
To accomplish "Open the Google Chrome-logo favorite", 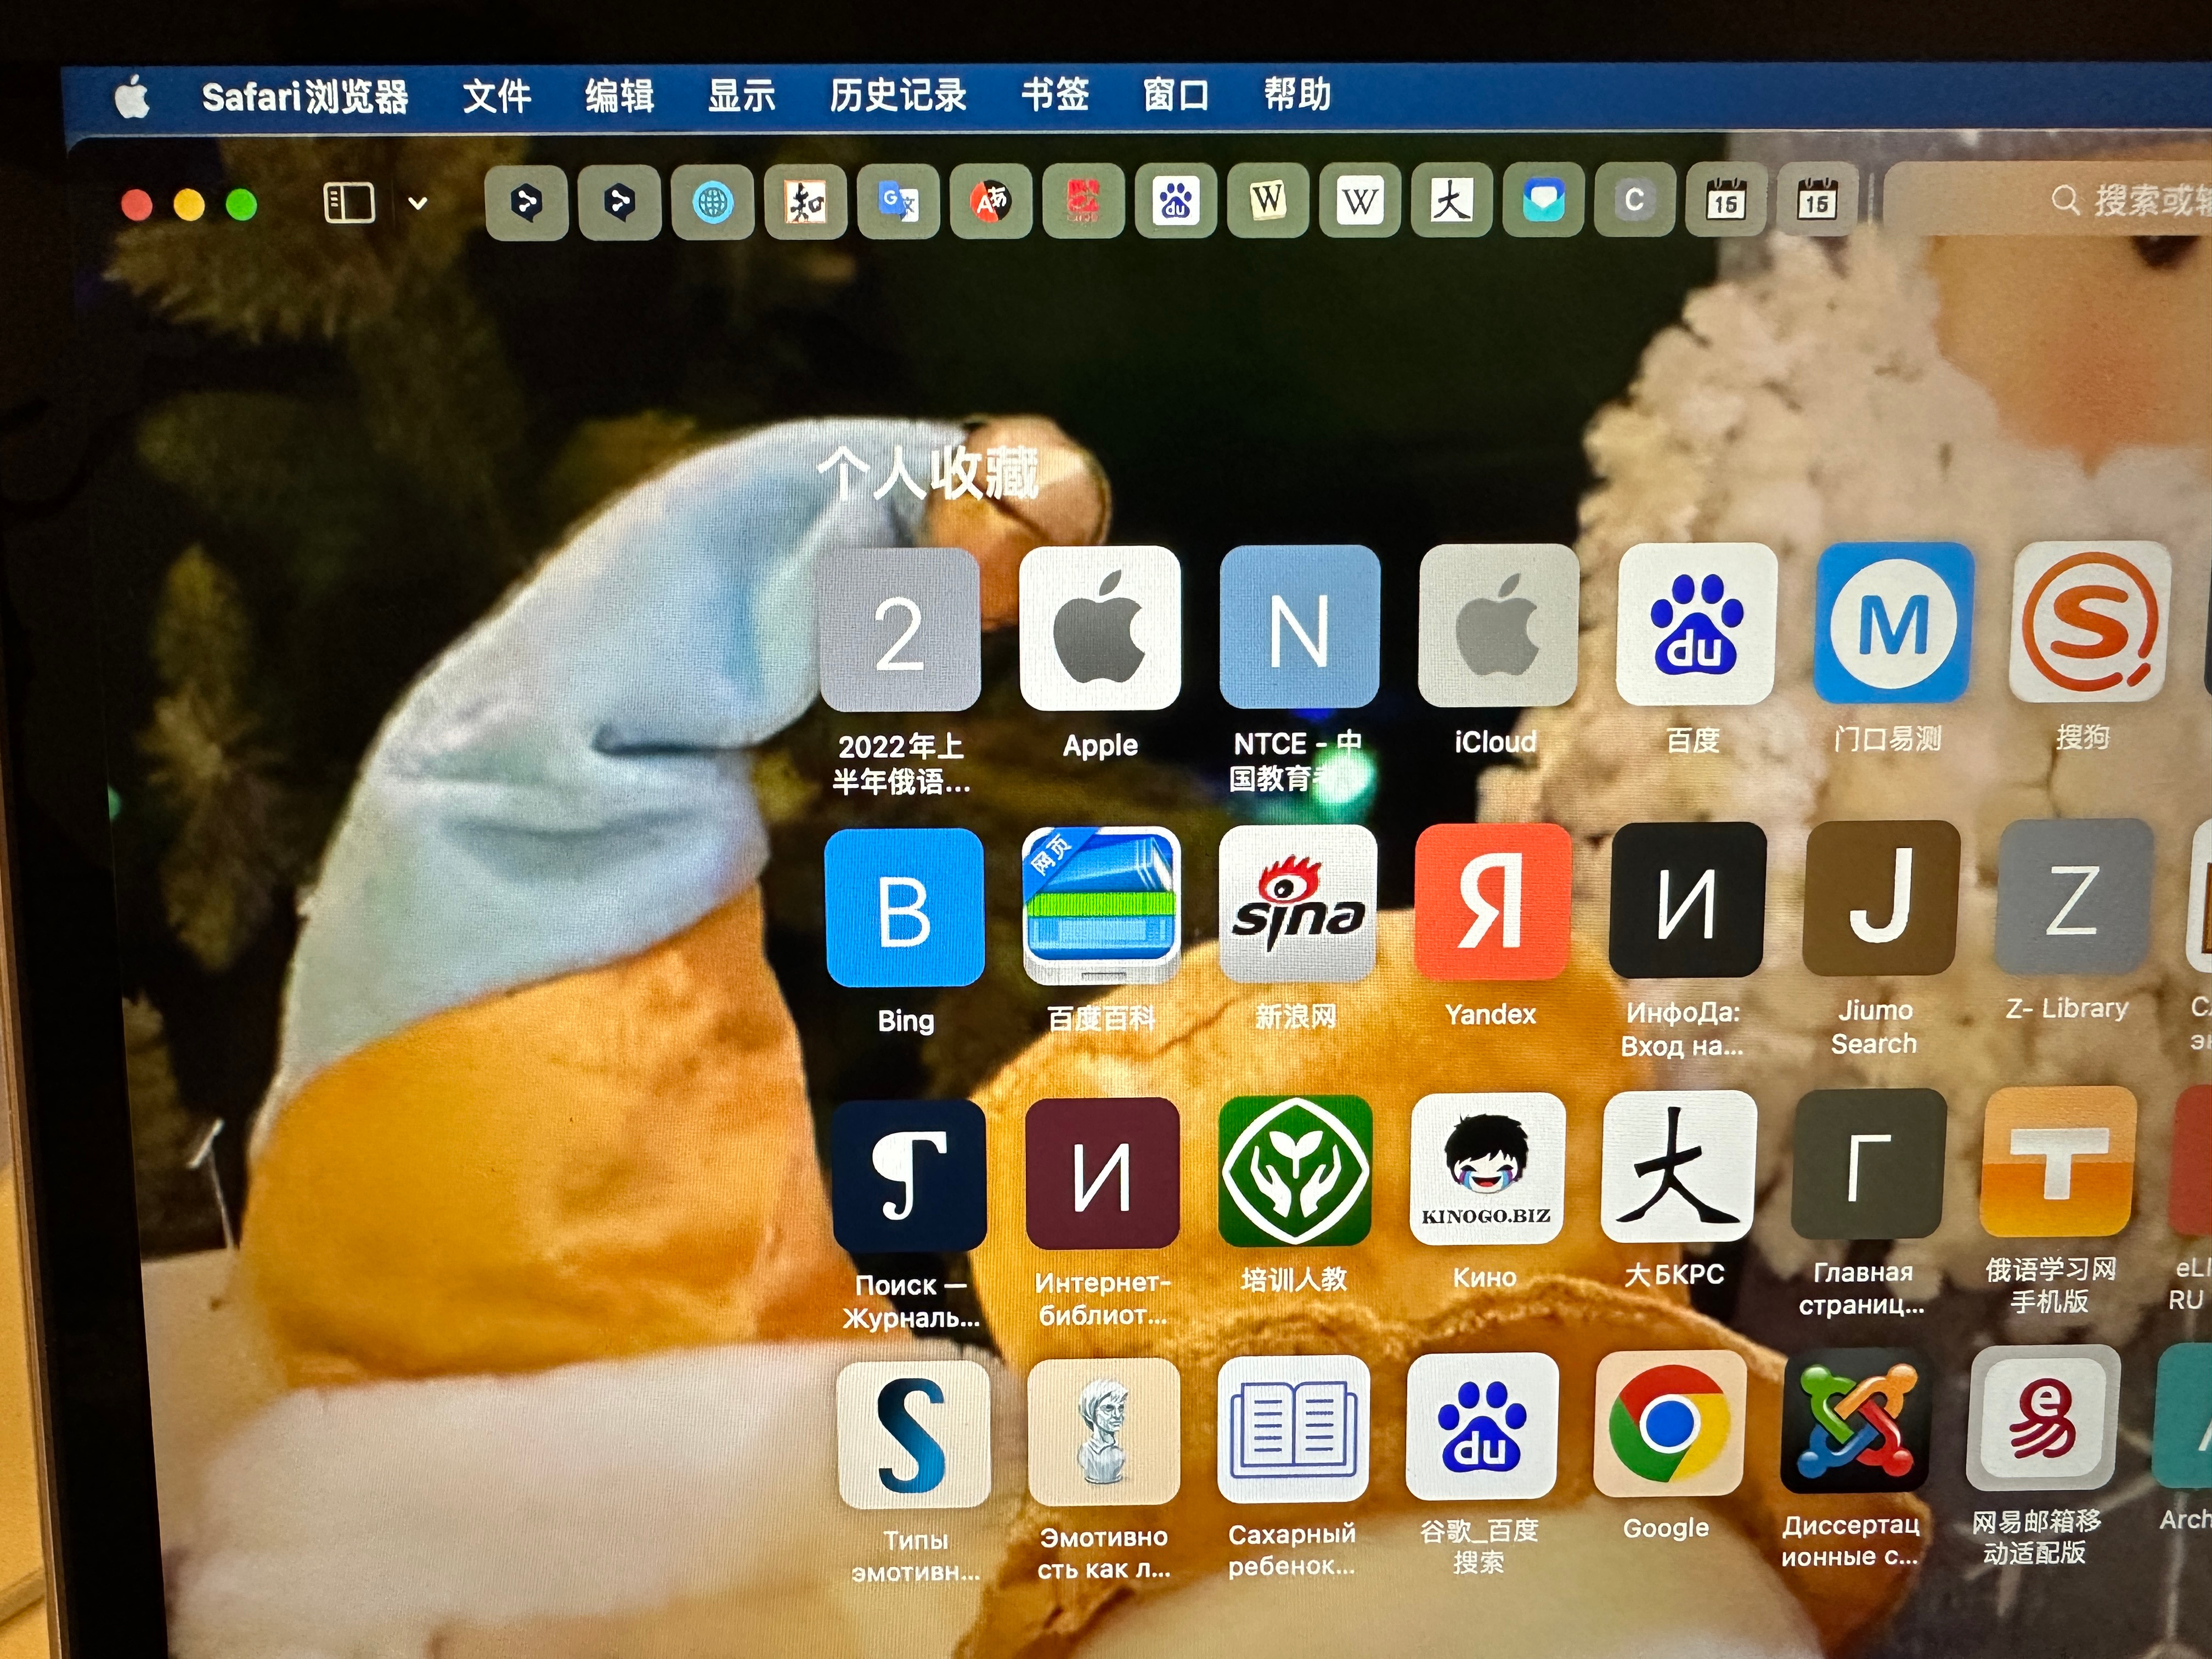I will pos(1669,1424).
